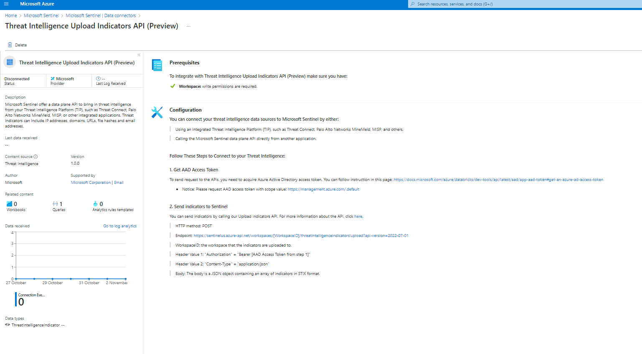This screenshot has height=354, width=642.
Task: Click the Email support link
Action: pyautogui.click(x=119, y=183)
